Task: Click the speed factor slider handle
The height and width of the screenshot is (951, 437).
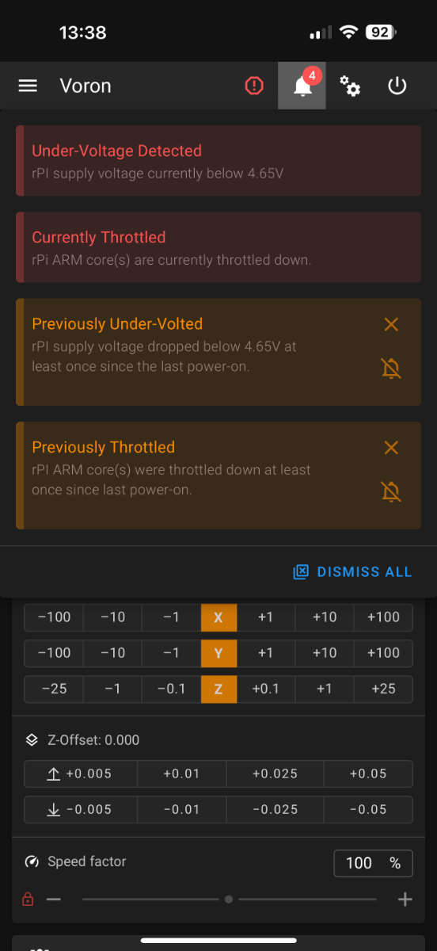Action: 229,899
